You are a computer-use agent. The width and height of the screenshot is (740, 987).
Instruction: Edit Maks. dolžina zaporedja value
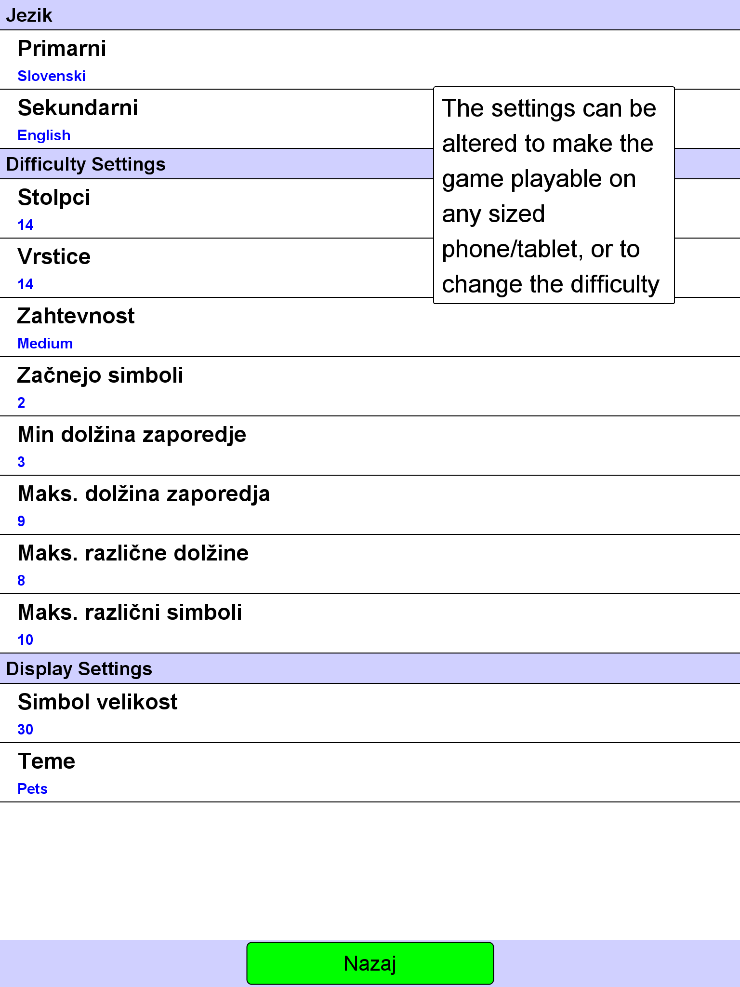point(370,505)
